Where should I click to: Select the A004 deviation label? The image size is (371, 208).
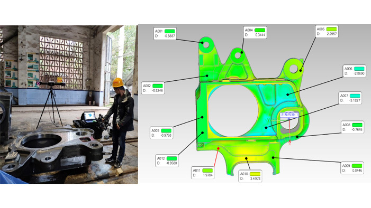pos(255,32)
